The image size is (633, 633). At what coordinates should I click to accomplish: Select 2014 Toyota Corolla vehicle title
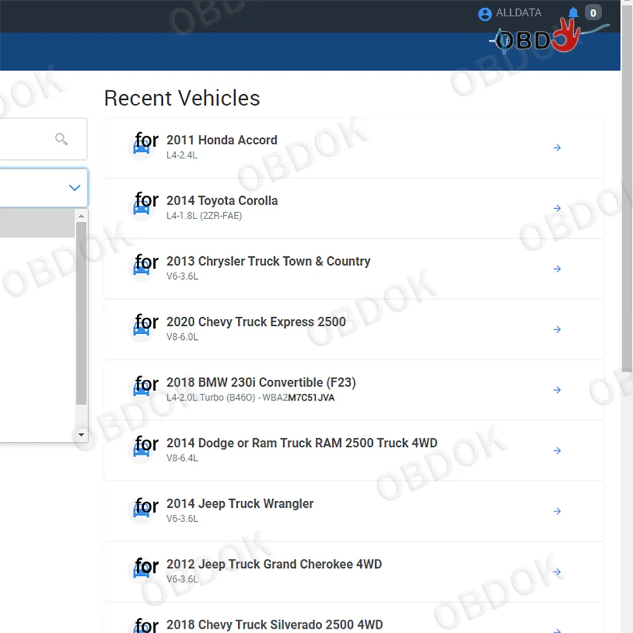(222, 201)
